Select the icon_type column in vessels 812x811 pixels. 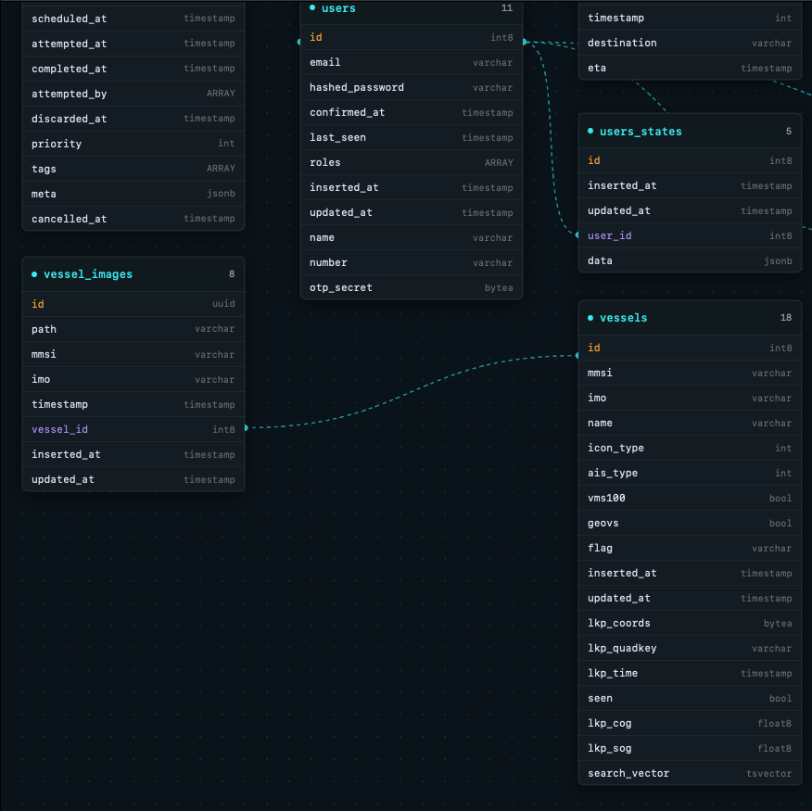pos(690,448)
